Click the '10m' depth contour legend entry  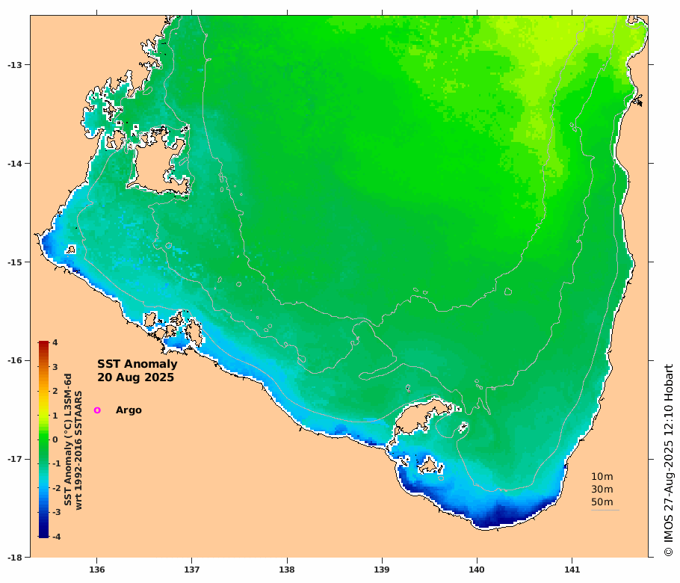click(602, 476)
